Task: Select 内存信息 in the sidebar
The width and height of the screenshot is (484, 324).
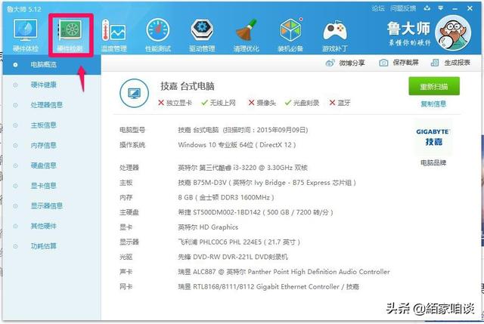Action: [52, 145]
